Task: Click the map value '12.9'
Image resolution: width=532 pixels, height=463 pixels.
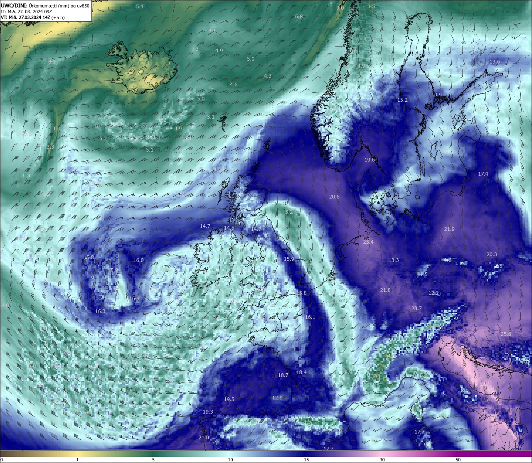Action: coord(277,398)
